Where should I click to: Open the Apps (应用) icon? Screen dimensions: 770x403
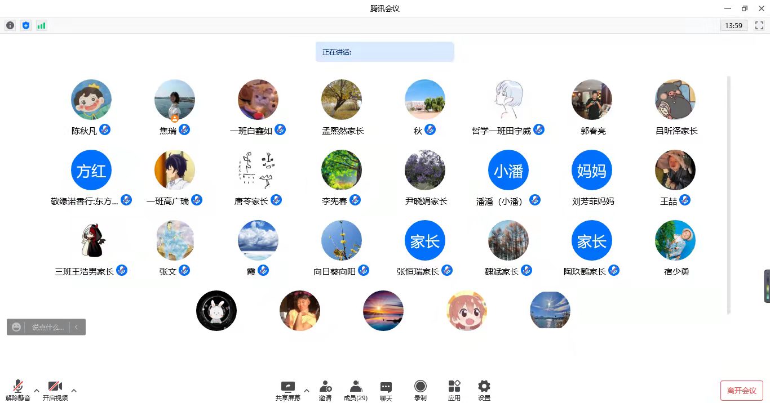(454, 390)
